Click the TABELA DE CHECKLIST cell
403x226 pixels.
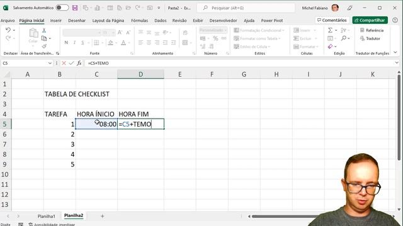[77, 94]
